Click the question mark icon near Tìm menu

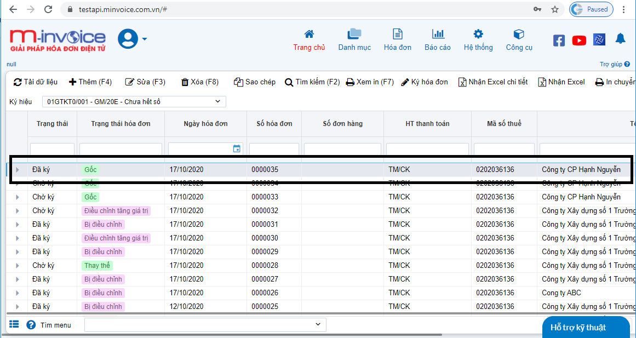point(31,325)
